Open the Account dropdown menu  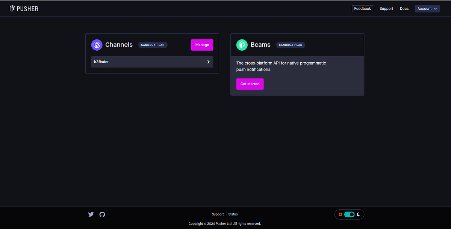click(427, 8)
